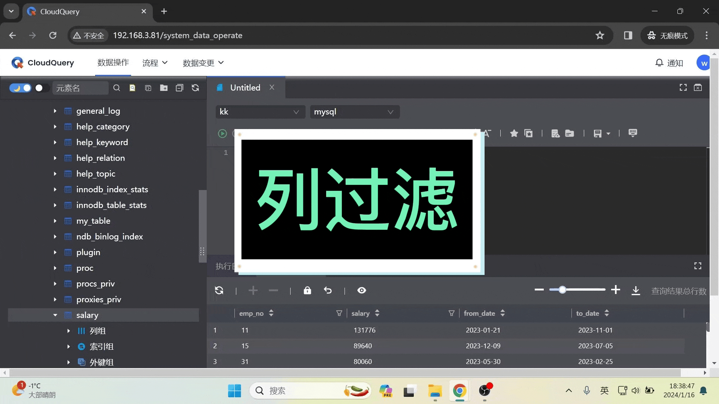Click the favorite star icon in the editor toolbar
Screen dimensions: 719x404
tap(513, 133)
